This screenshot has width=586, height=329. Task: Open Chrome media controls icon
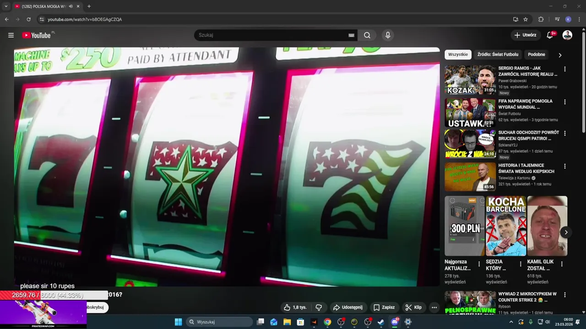tap(557, 19)
